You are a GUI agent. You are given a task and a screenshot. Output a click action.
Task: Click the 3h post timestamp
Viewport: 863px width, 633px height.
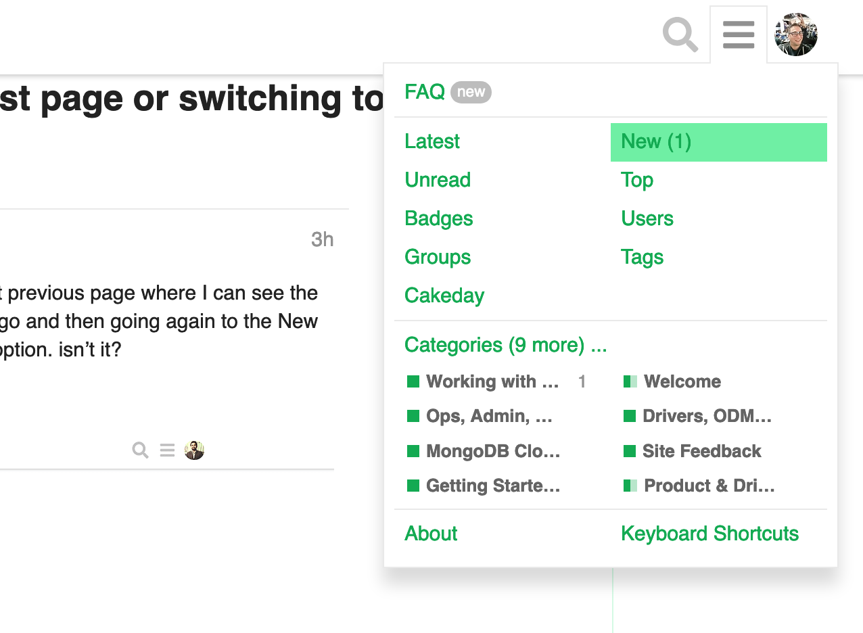(x=322, y=239)
